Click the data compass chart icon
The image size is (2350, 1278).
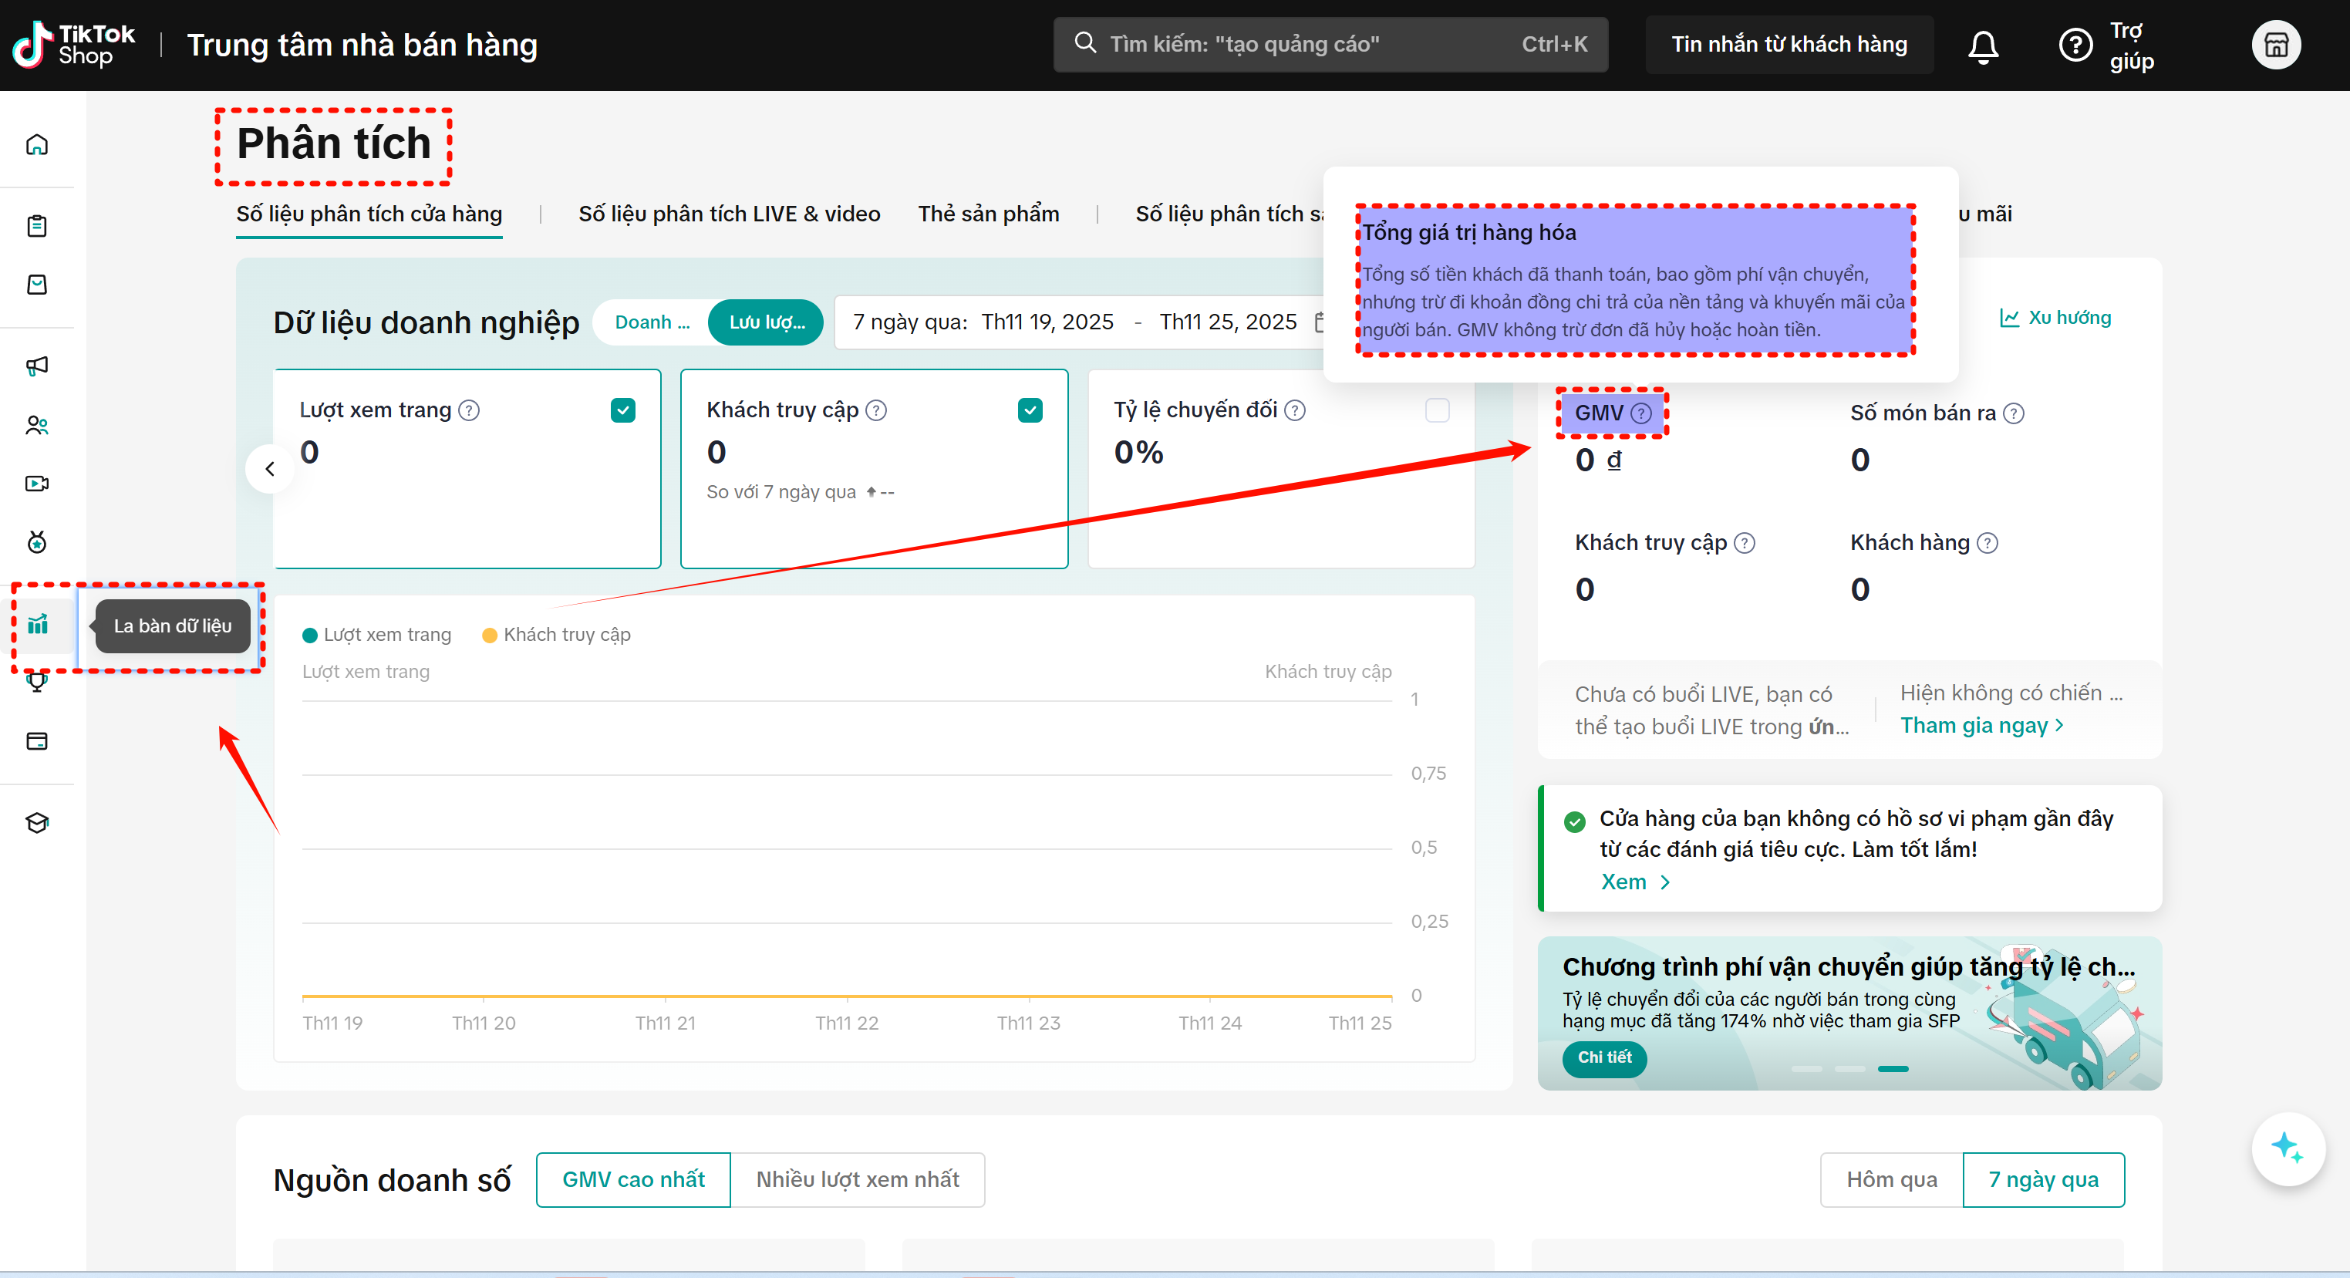click(37, 625)
